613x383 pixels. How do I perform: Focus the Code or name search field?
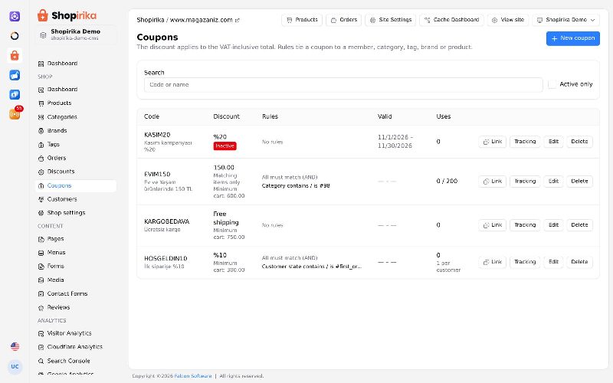(343, 85)
